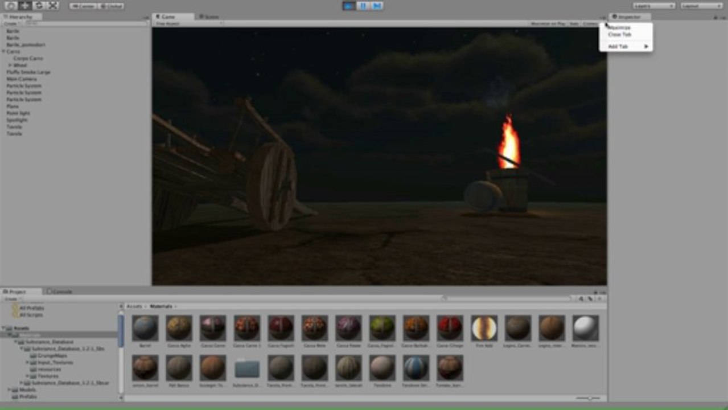Select the white sphere material thumbnail
Screen dimensions: 728x410
[586, 328]
